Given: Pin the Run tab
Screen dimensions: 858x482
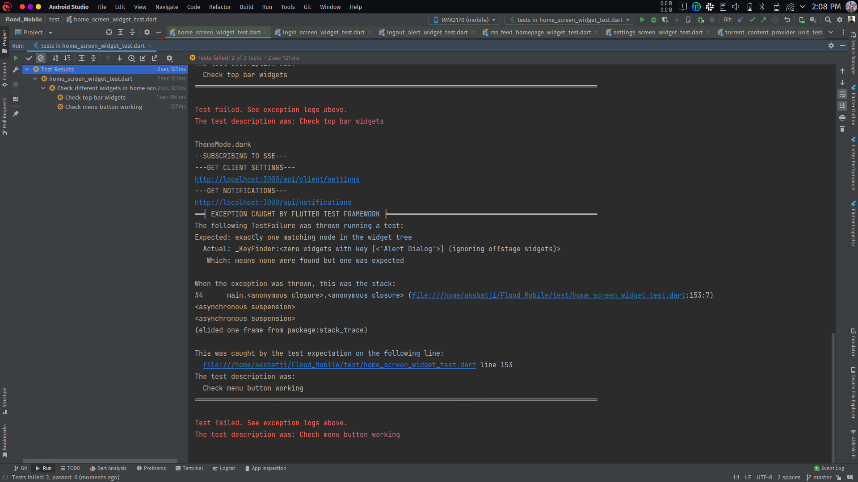Looking at the screenshot, I should click(16, 114).
